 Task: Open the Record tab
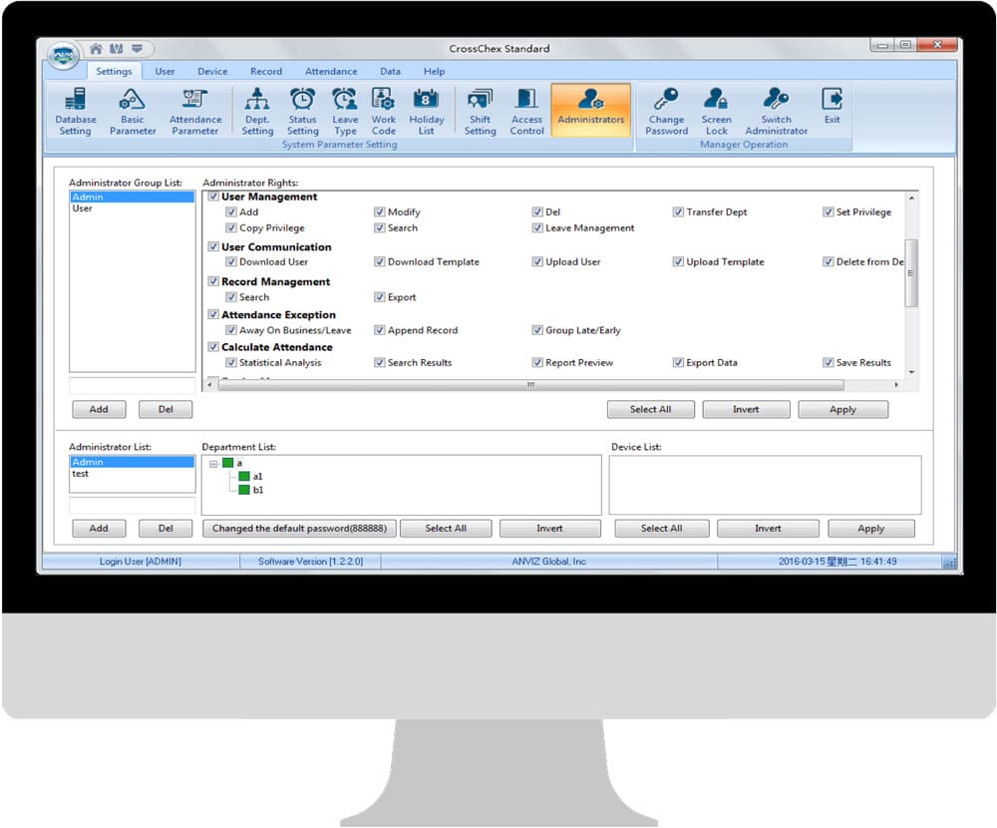pyautogui.click(x=266, y=71)
